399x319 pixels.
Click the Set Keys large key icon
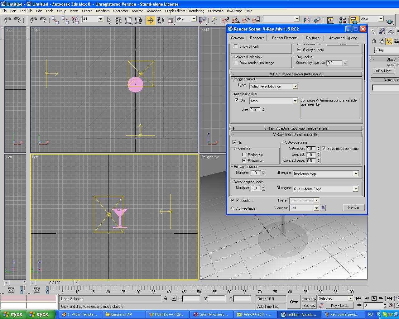(x=294, y=302)
